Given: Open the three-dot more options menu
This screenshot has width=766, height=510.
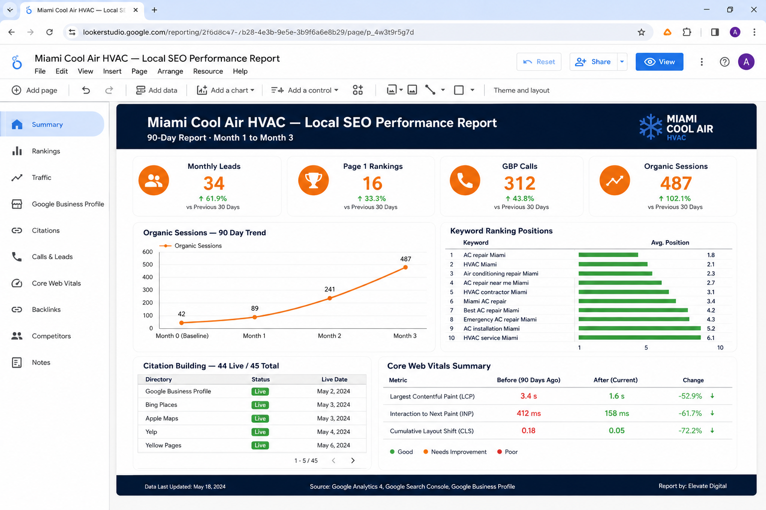Looking at the screenshot, I should pyautogui.click(x=702, y=62).
